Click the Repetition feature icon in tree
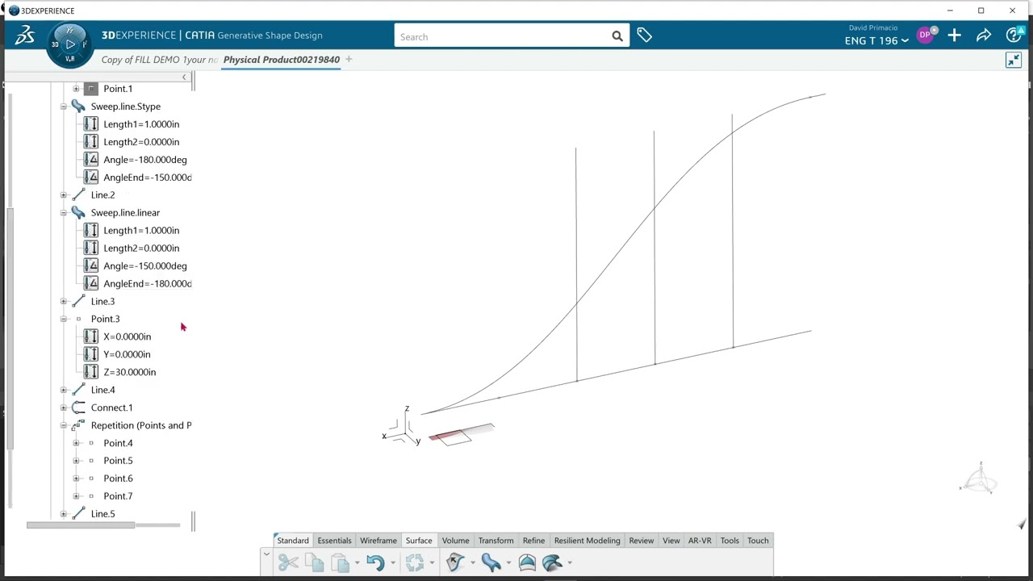 (77, 425)
